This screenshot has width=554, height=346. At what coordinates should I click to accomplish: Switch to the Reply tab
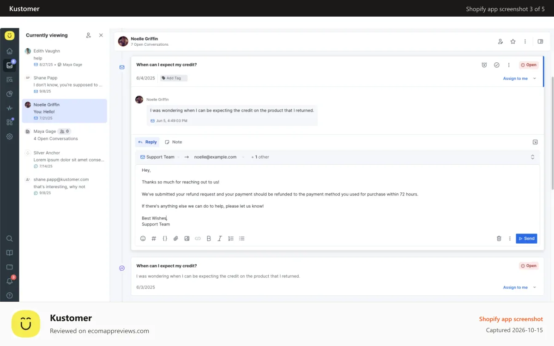pyautogui.click(x=147, y=142)
